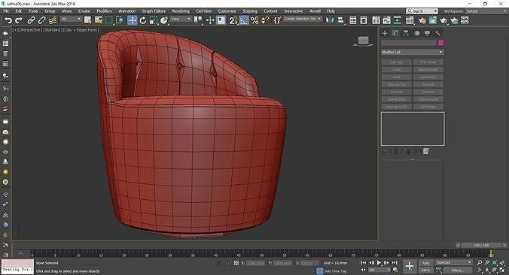Open the Perspective viewport label menu

30,30
